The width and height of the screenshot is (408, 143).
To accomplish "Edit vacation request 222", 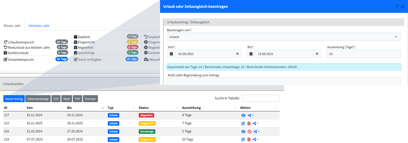I will [x=243, y=123].
